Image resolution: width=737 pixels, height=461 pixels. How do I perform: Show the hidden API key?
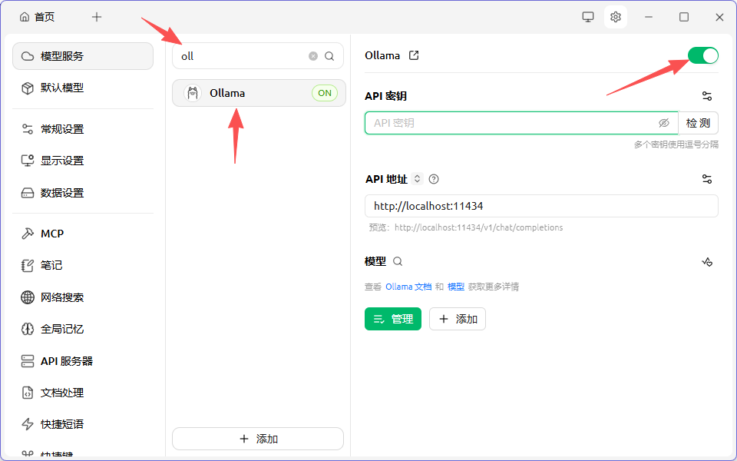[664, 123]
